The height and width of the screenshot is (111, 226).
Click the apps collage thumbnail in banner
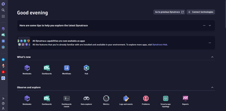click(x=24, y=43)
